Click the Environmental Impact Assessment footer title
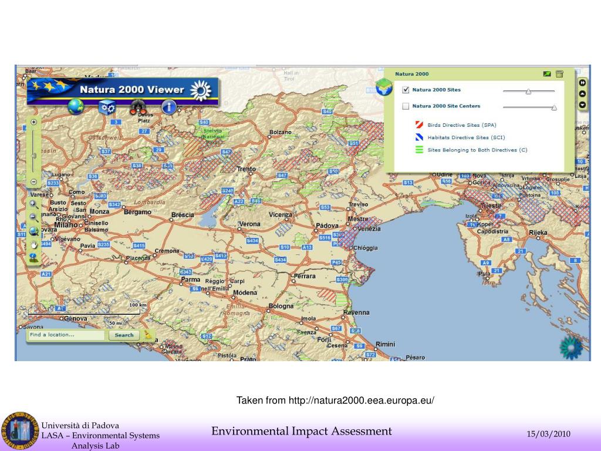 [x=301, y=431]
